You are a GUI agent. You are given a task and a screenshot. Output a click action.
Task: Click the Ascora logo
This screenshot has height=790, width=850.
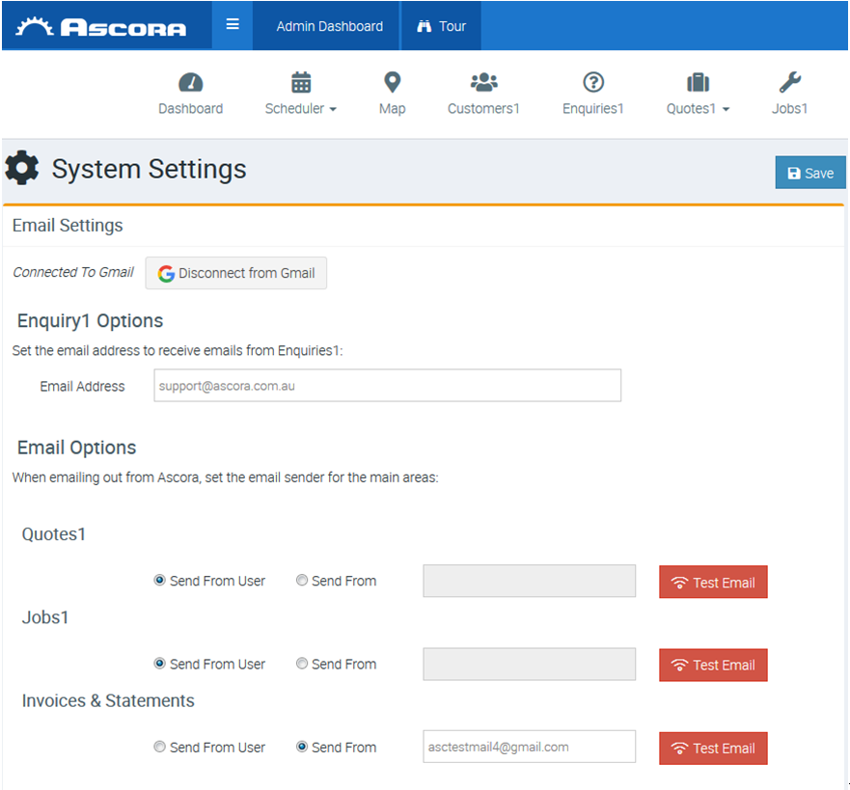click(x=102, y=27)
